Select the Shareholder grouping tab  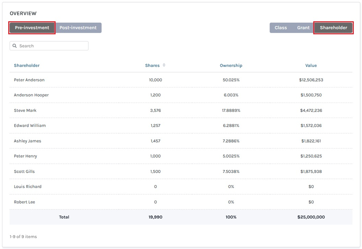click(x=333, y=28)
